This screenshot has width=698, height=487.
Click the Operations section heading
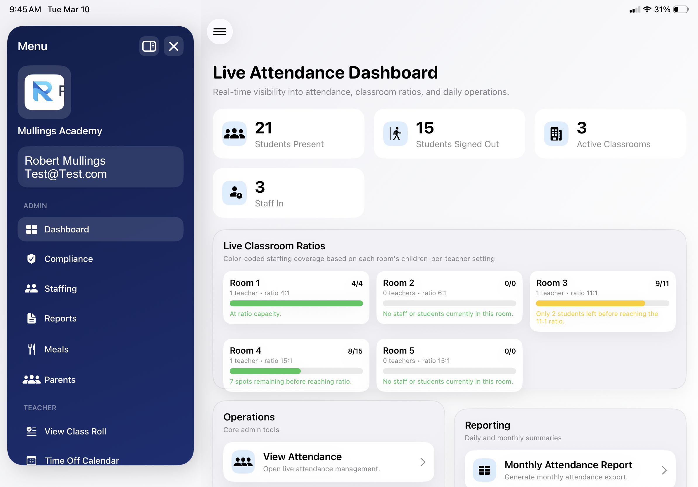pos(249,417)
